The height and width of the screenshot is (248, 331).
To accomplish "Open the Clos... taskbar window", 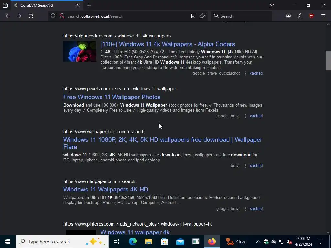I will coord(237,242).
